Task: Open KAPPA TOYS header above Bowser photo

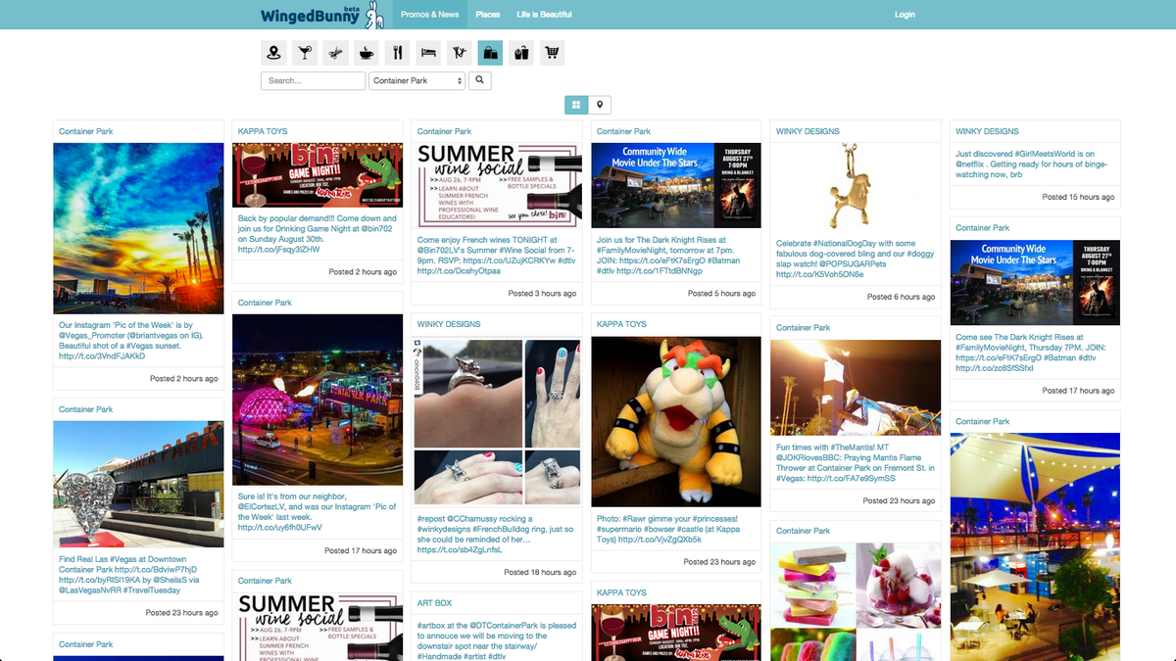Action: click(621, 324)
